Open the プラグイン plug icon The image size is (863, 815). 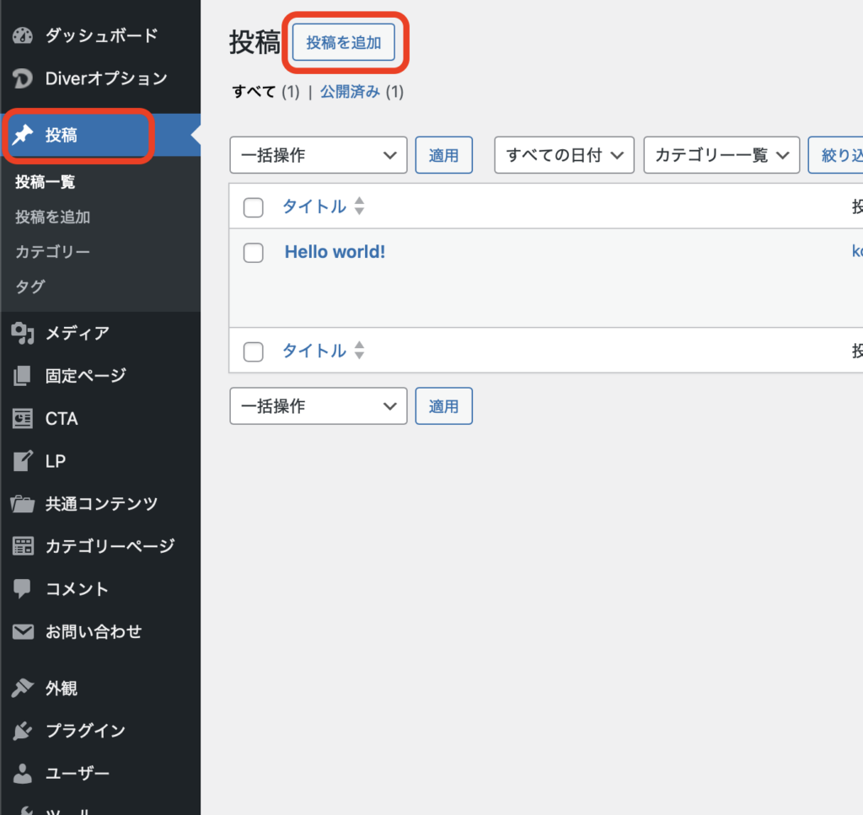23,731
